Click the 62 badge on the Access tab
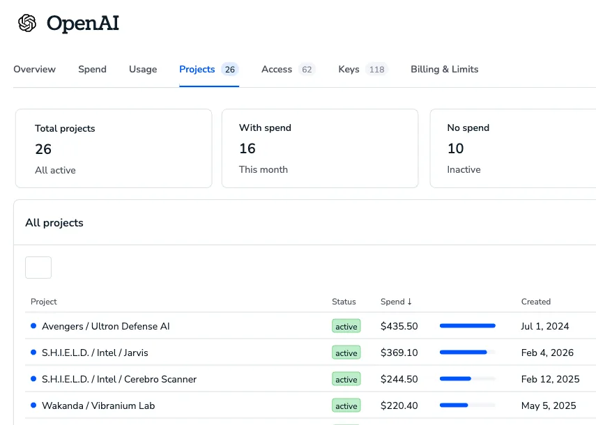The height and width of the screenshot is (425, 596). [307, 69]
